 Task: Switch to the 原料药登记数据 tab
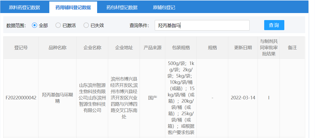coord(24,8)
